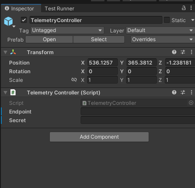Click the Add Component button
Image resolution: width=195 pixels, height=188 pixels.
click(x=99, y=137)
